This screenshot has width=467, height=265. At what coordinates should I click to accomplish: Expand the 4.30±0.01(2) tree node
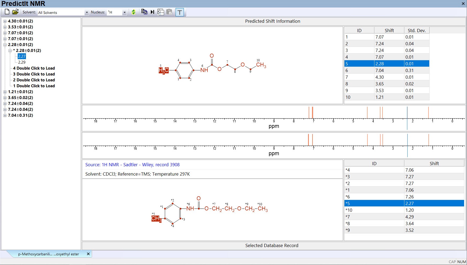click(5, 21)
